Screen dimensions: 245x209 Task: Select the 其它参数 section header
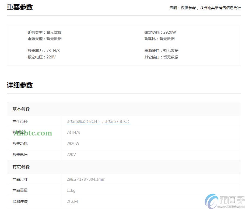click(21, 167)
